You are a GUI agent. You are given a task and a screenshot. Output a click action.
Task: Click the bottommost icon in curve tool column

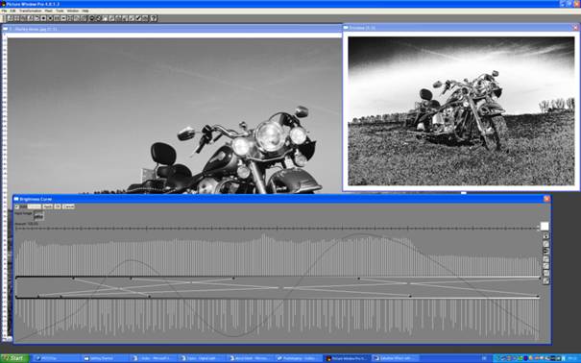tap(545, 281)
